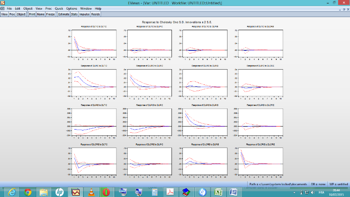Open the Proc menu in menu bar
The height and width of the screenshot is (197, 350).
pos(49,8)
